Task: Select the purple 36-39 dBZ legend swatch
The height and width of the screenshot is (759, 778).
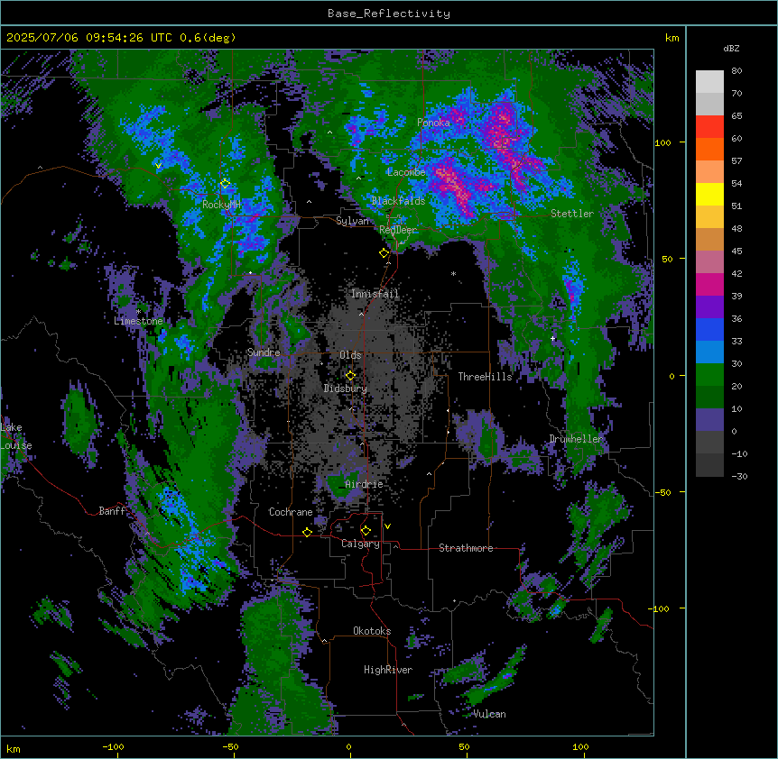Action: pos(709,307)
